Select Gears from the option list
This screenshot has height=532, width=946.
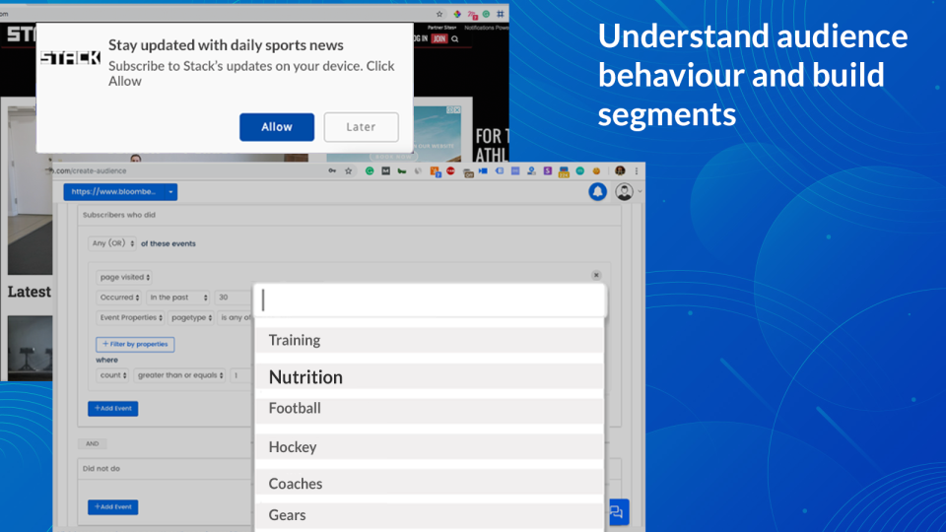430,515
